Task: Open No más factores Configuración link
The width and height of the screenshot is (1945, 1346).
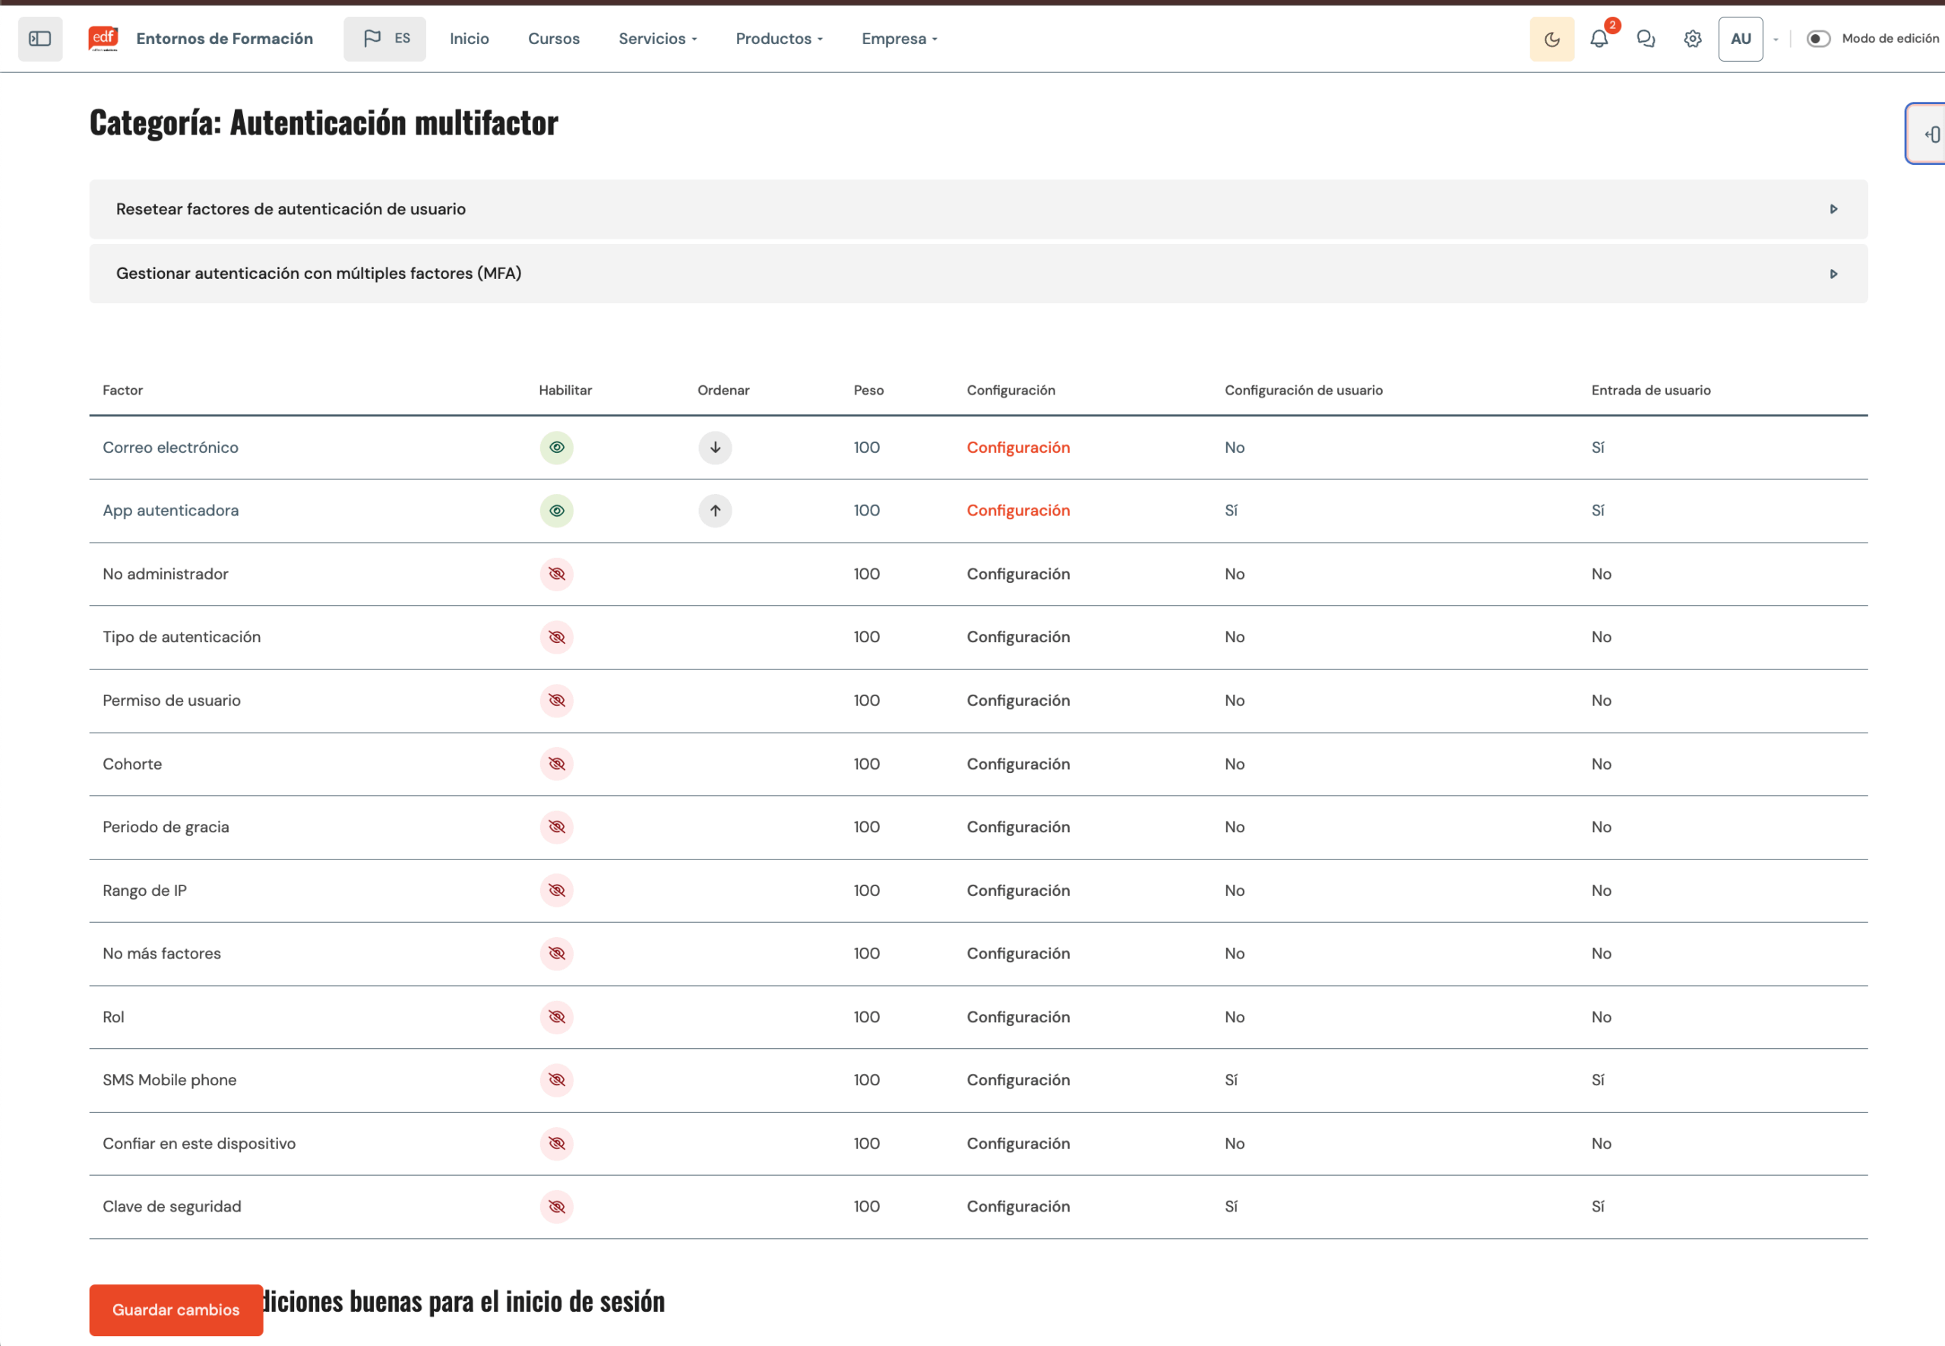Action: tap(1018, 954)
